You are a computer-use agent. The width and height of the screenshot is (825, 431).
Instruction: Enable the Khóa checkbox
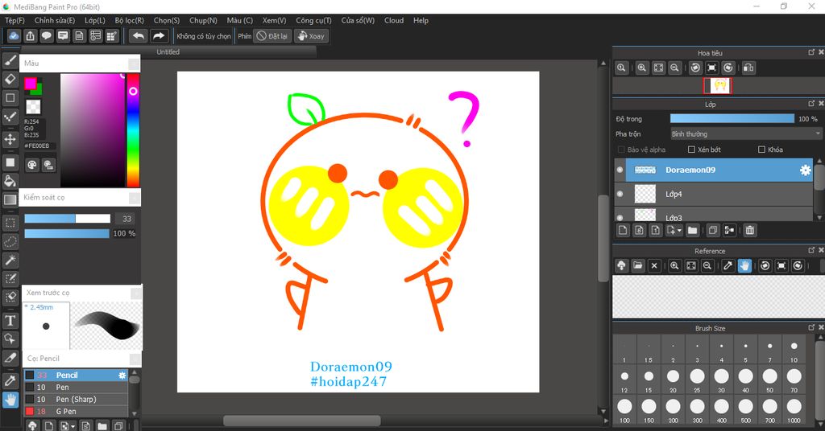761,150
